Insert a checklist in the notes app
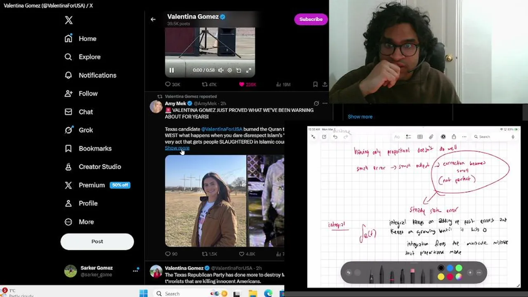 point(408,137)
